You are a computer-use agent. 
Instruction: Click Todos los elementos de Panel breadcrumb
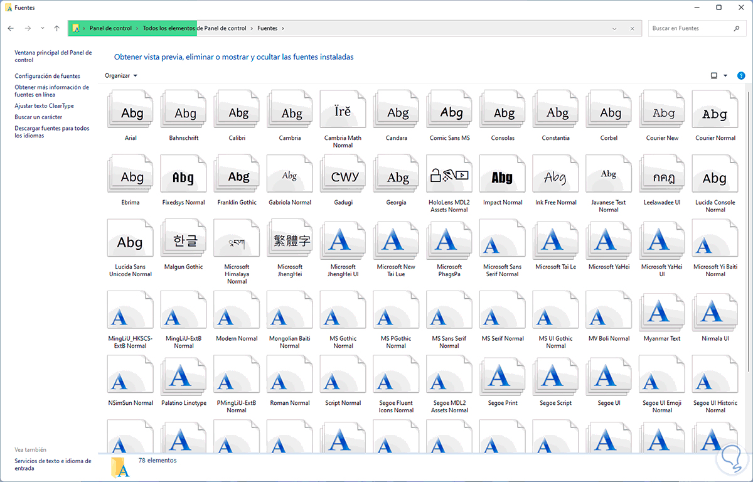point(195,28)
